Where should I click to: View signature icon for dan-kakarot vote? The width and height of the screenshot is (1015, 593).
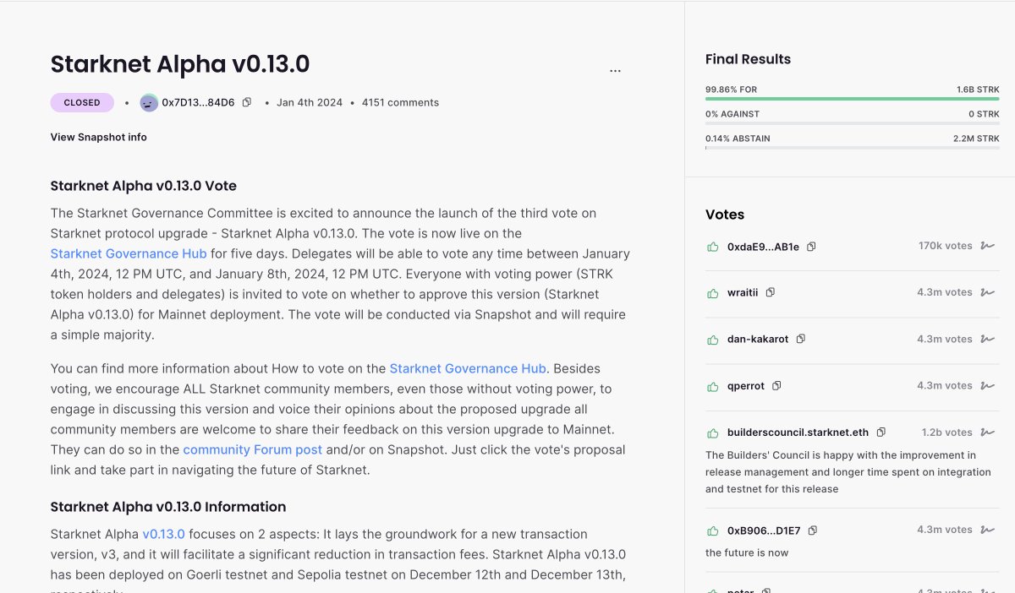pyautogui.click(x=987, y=339)
